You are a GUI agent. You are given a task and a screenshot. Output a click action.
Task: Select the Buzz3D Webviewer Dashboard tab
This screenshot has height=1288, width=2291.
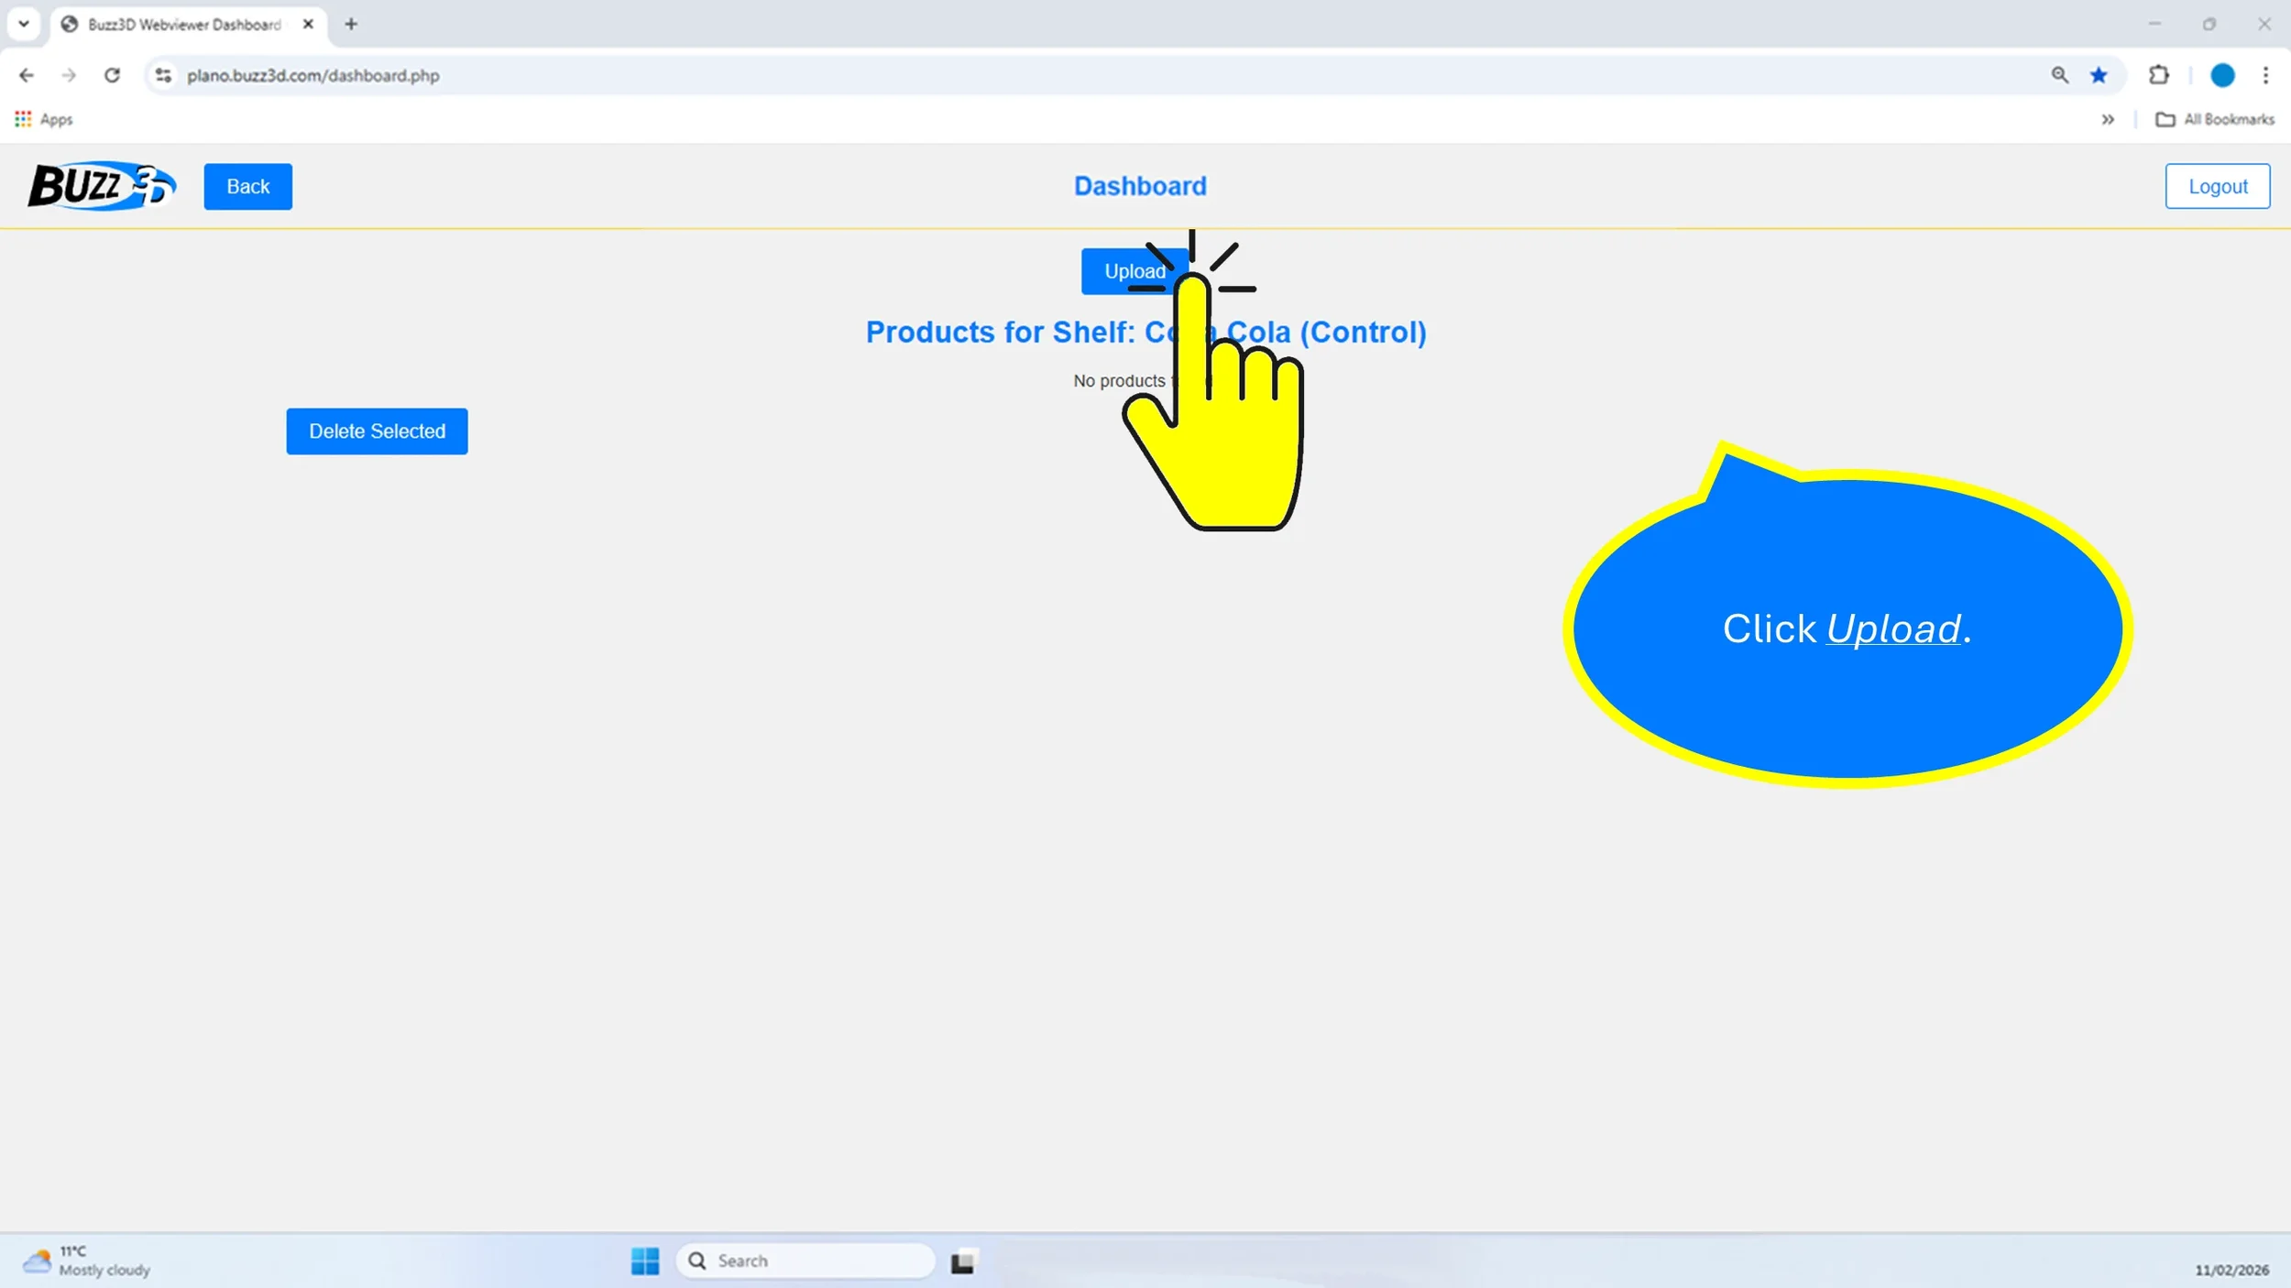point(183,25)
